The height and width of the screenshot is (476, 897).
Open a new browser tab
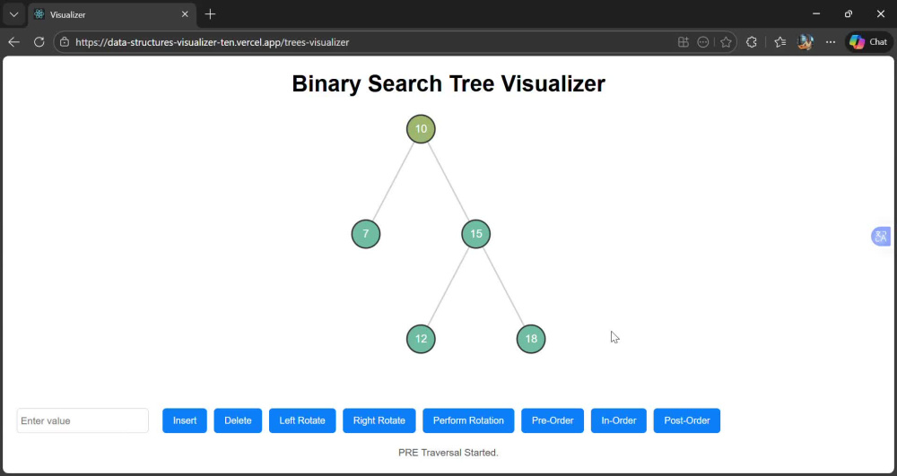[210, 14]
